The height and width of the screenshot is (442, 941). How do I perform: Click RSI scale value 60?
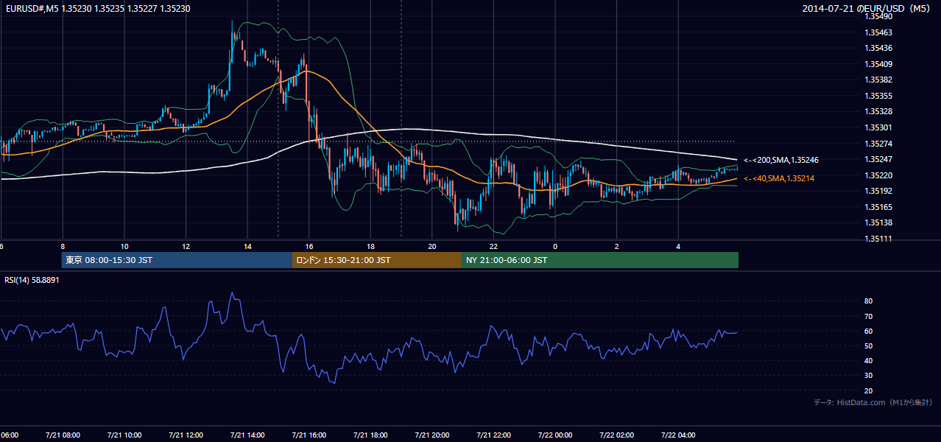(x=869, y=331)
